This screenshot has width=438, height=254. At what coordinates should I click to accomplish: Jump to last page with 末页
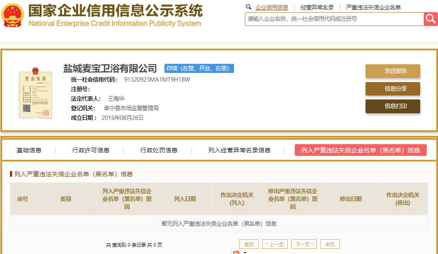click(x=330, y=244)
